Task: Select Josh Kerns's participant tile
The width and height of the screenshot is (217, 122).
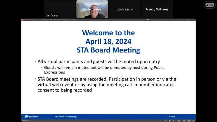Action: coord(125,9)
